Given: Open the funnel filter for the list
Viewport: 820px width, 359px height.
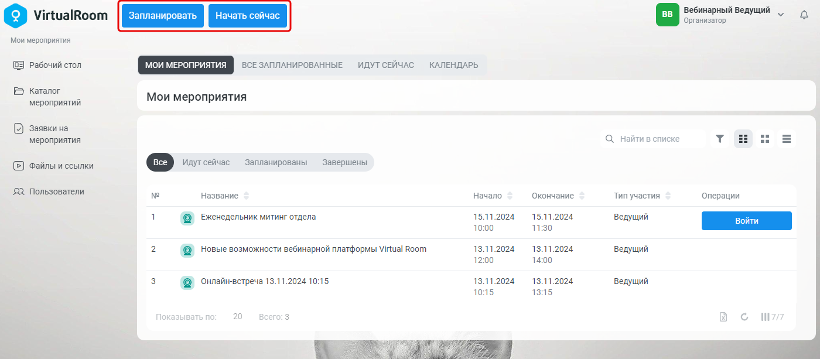Looking at the screenshot, I should tap(720, 139).
